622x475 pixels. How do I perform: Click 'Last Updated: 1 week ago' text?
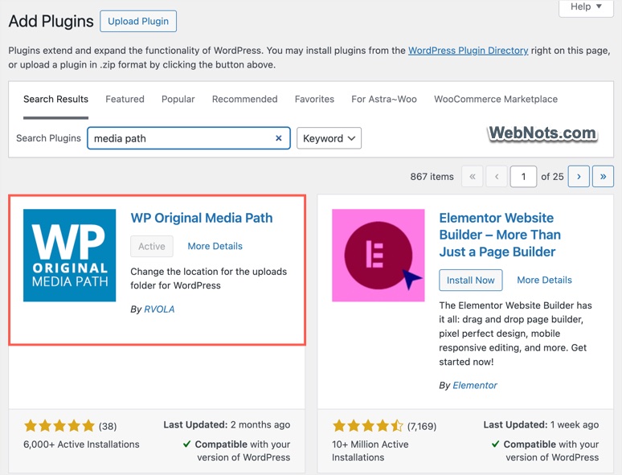(x=541, y=424)
